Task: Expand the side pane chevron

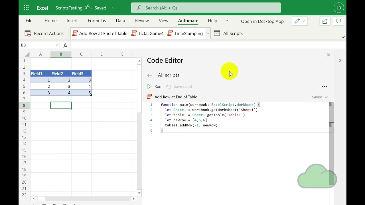Action: (340, 60)
